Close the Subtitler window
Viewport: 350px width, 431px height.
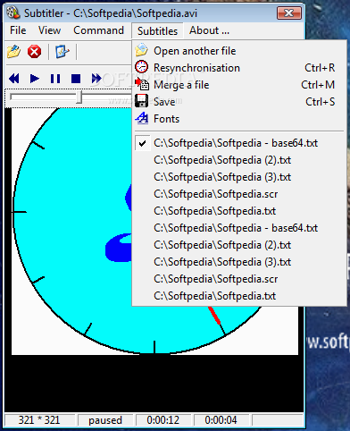(x=289, y=13)
